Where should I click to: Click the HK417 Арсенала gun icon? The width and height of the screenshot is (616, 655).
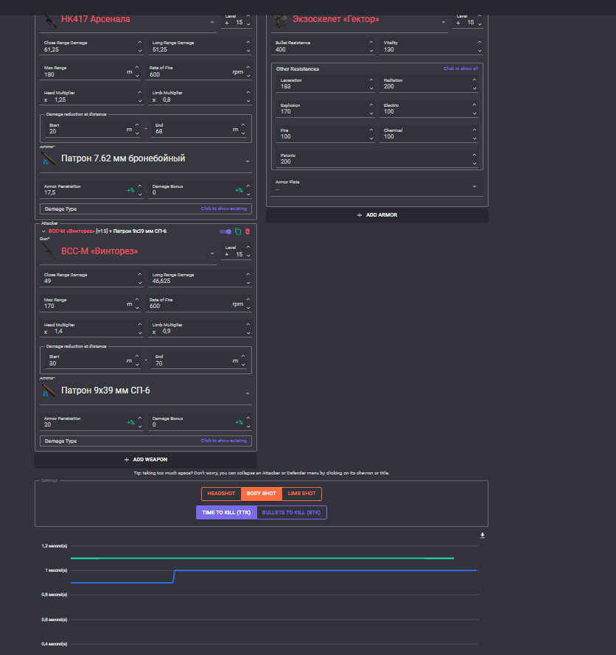click(x=49, y=20)
